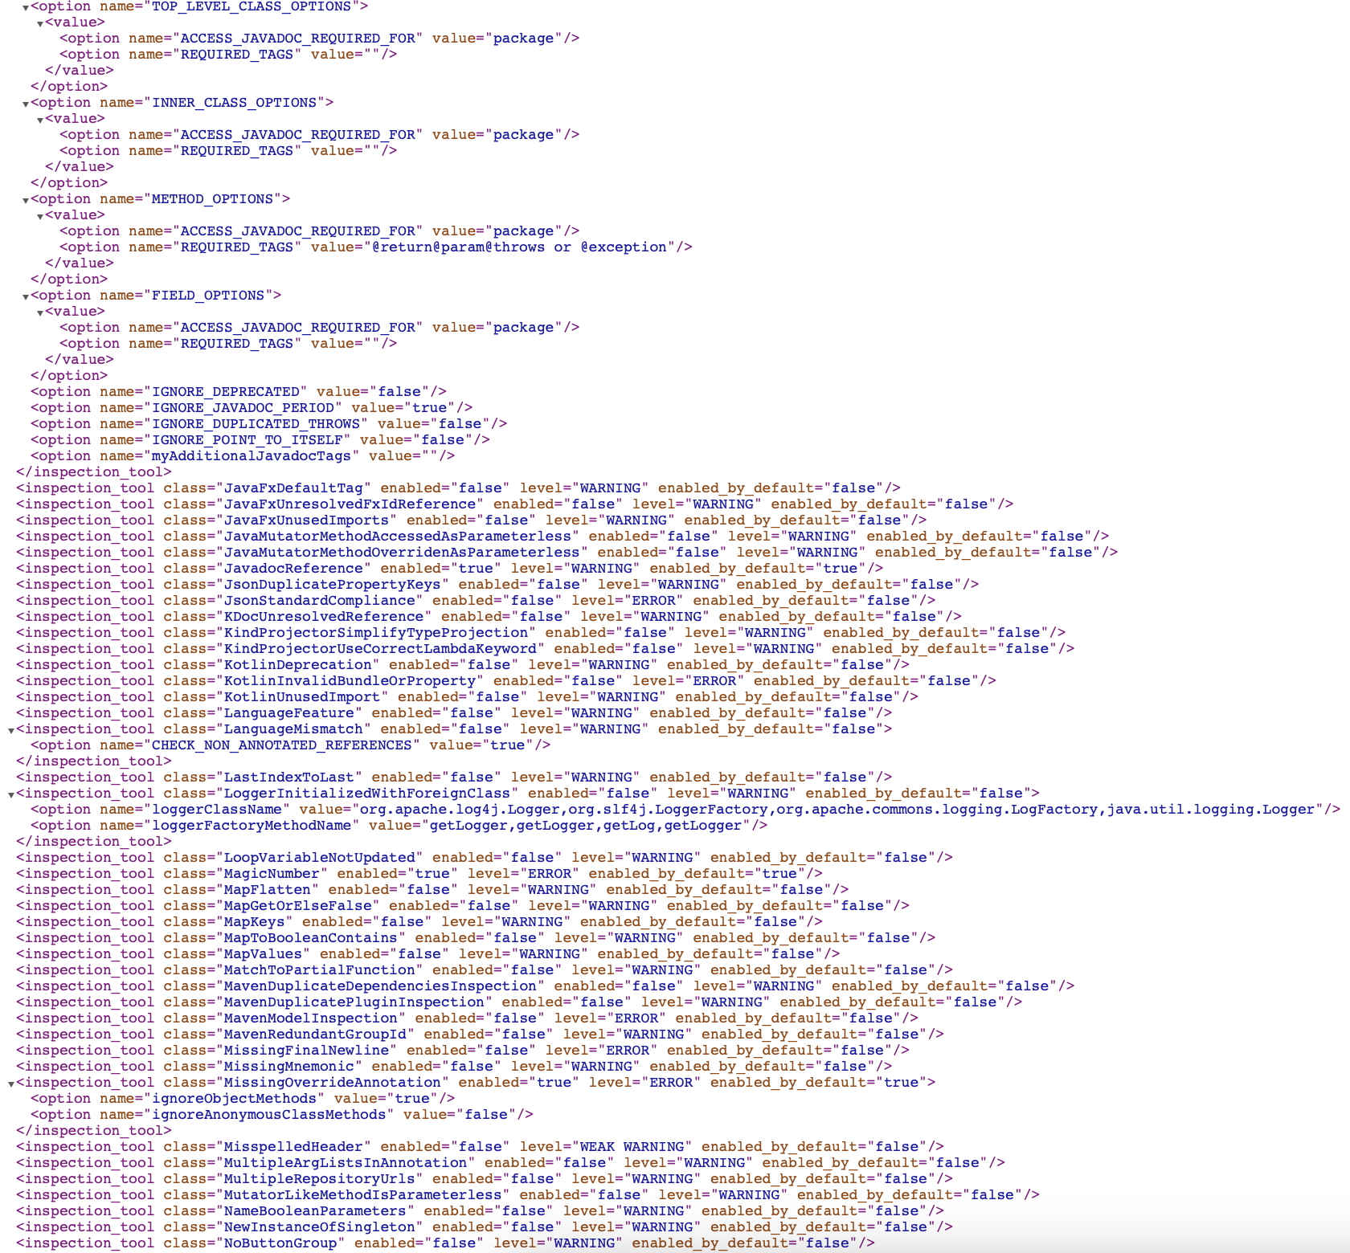This screenshot has height=1253, width=1350.
Task: Click the JsonStandardCompliance inspection line
Action: [476, 601]
